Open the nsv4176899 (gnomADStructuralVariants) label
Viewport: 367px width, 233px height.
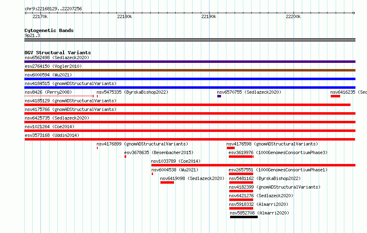(x=142, y=144)
